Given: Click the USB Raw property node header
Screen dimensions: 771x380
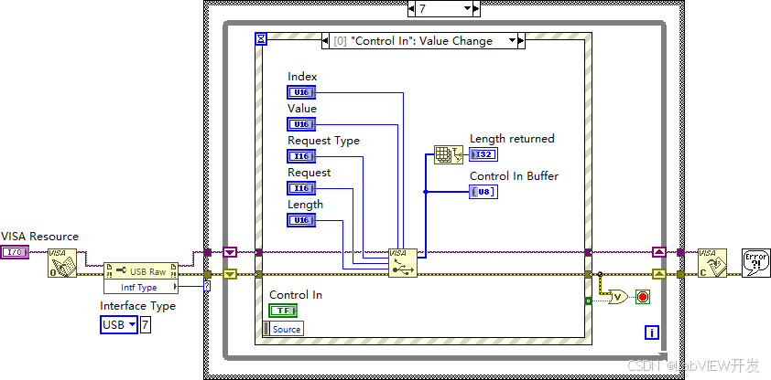Looking at the screenshot, I should point(141,271).
